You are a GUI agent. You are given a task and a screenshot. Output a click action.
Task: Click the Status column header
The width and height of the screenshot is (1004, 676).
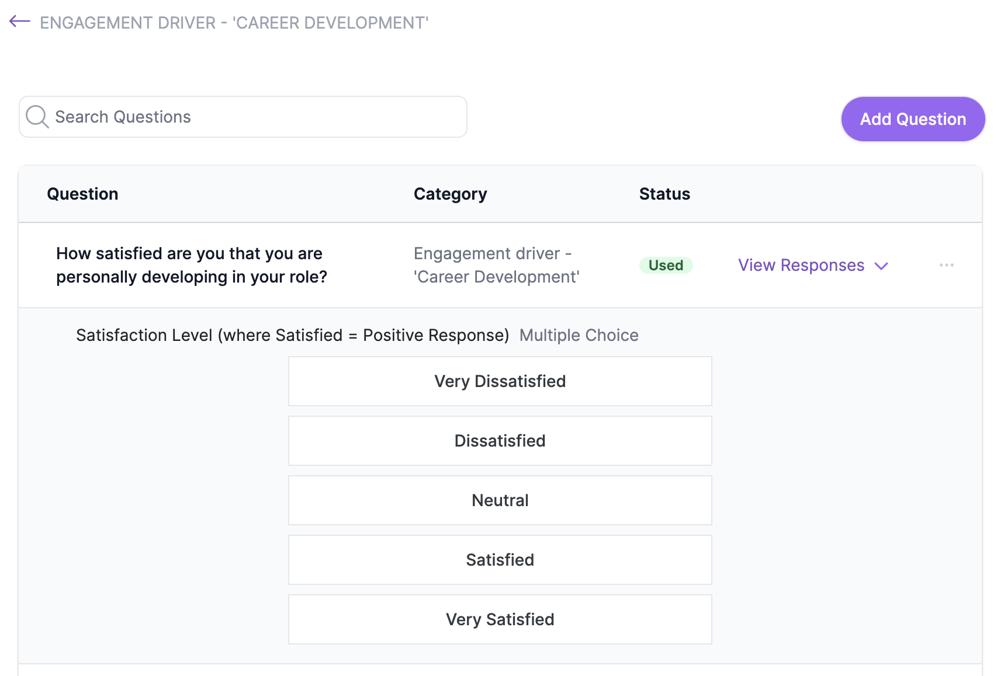pyautogui.click(x=664, y=194)
